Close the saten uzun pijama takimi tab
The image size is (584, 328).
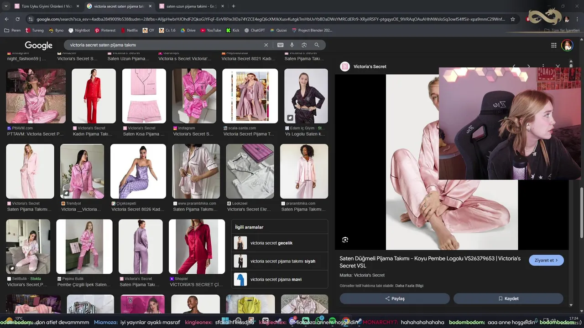(223, 6)
